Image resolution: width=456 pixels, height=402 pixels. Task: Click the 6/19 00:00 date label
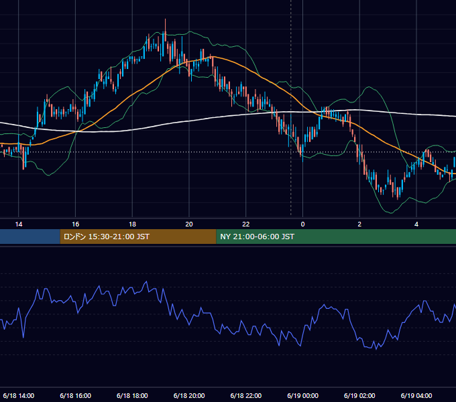pyautogui.click(x=302, y=395)
